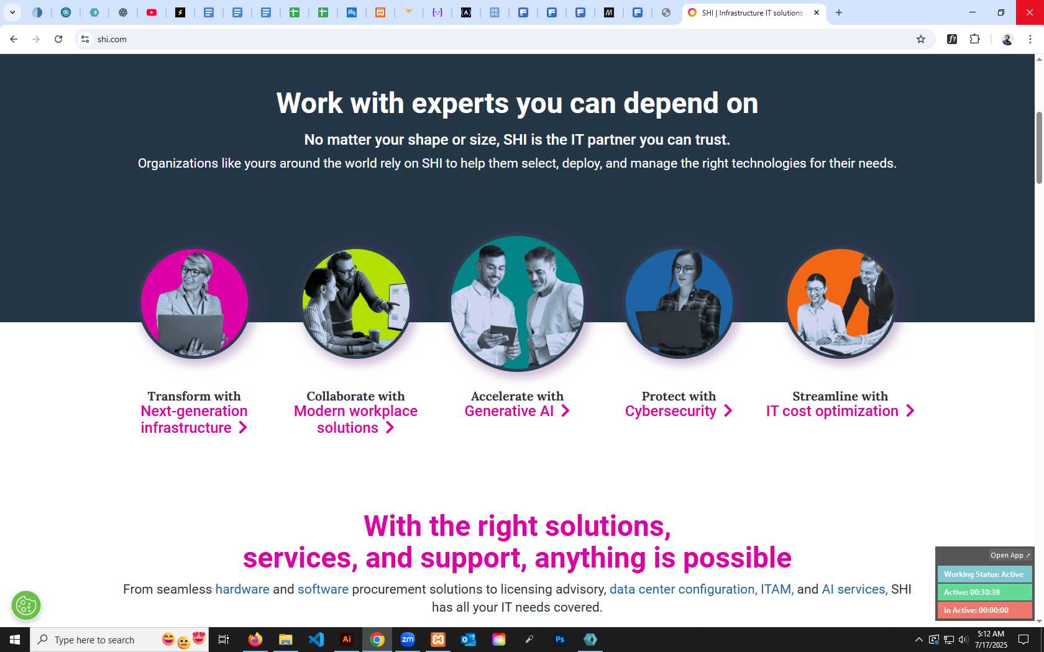Viewport: 1044px width, 652px height.
Task: Switch to the black lightning-bolt tab
Action: [x=180, y=12]
